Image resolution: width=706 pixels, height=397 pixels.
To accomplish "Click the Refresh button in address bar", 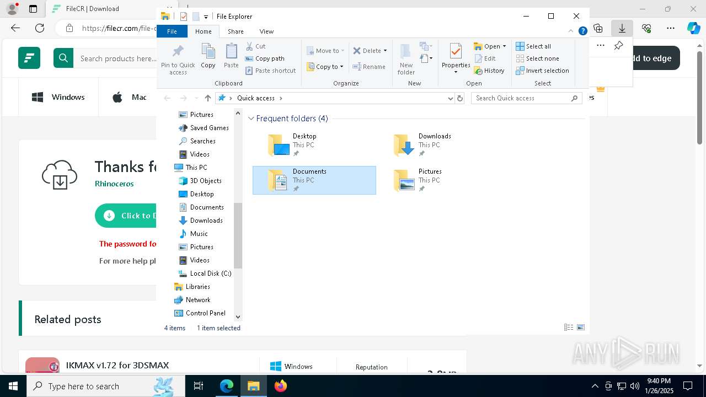I will tap(460, 98).
